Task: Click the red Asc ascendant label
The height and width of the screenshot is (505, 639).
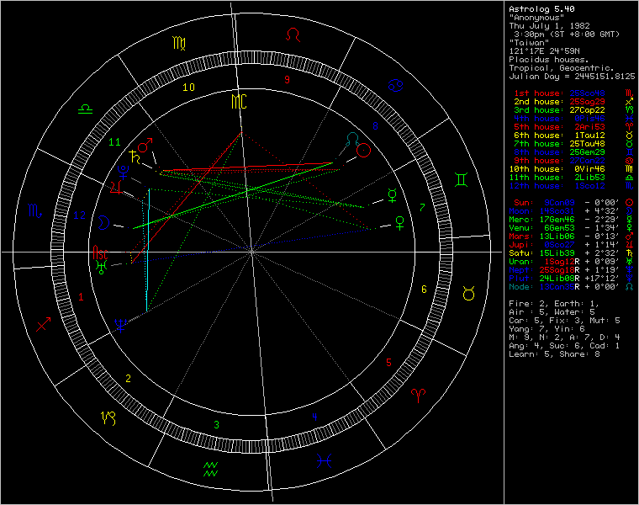Action: (99, 251)
